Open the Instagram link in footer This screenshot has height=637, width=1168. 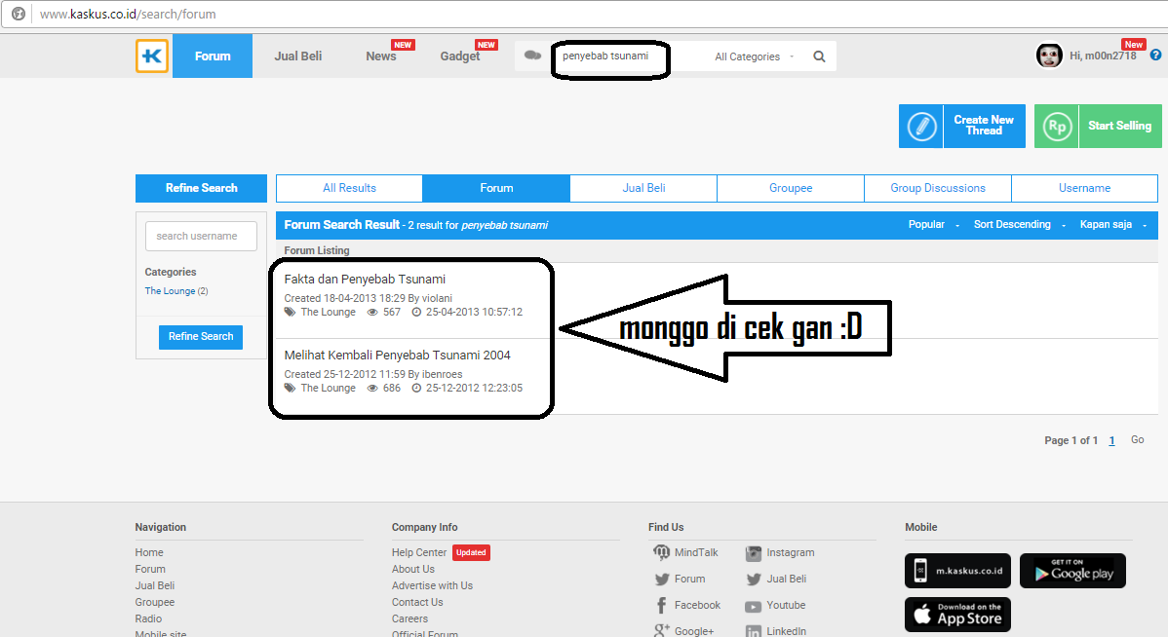pyautogui.click(x=790, y=552)
